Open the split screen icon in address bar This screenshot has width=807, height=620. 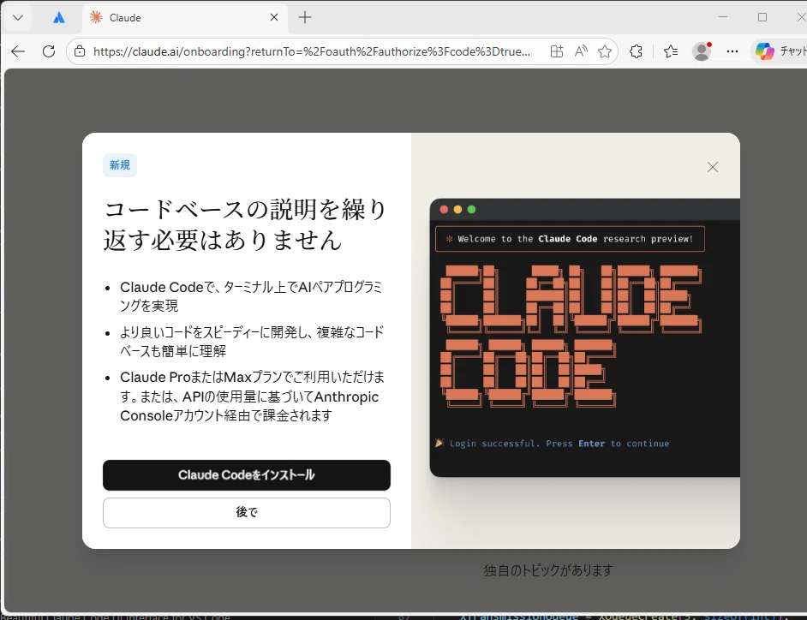click(x=556, y=51)
